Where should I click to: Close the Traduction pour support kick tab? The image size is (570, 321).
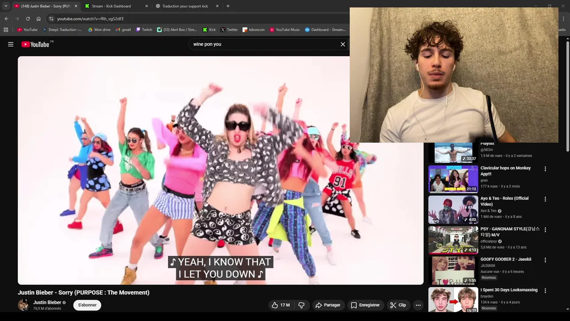(x=217, y=6)
